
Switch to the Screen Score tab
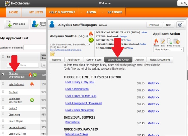coord(94,60)
